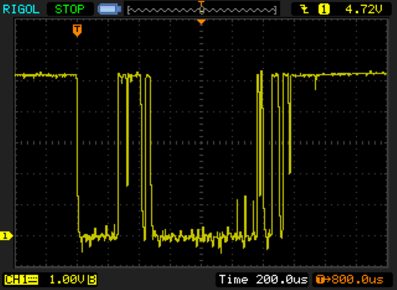Viewport: 397px width, 290px height.
Task: Click the yellow channel 1 trigger source badge
Action: [x=323, y=9]
